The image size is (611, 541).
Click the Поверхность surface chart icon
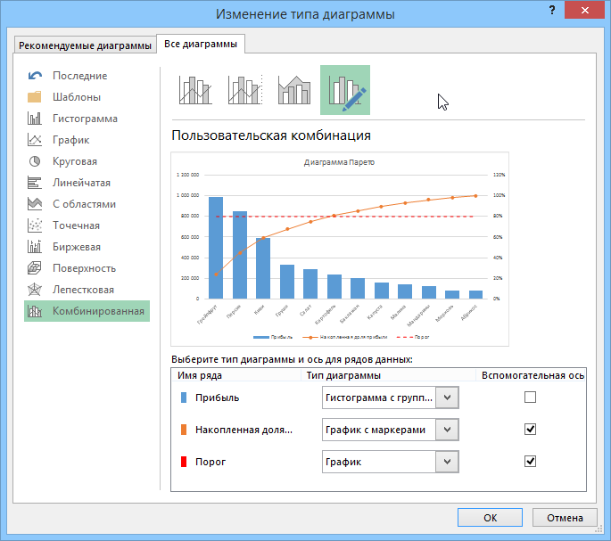tap(35, 268)
